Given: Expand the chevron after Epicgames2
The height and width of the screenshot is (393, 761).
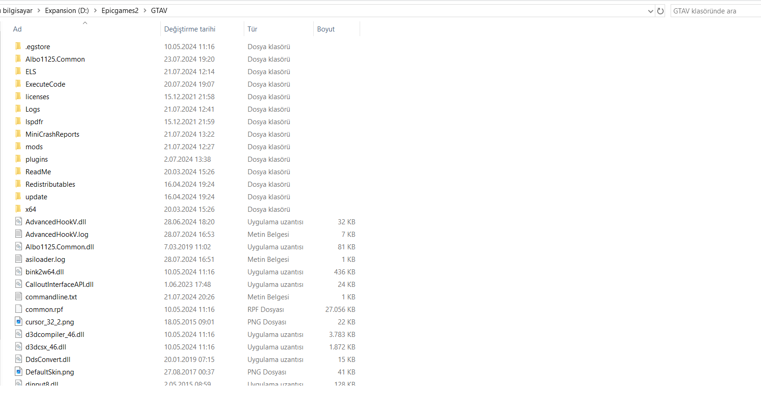Looking at the screenshot, I should [x=145, y=11].
